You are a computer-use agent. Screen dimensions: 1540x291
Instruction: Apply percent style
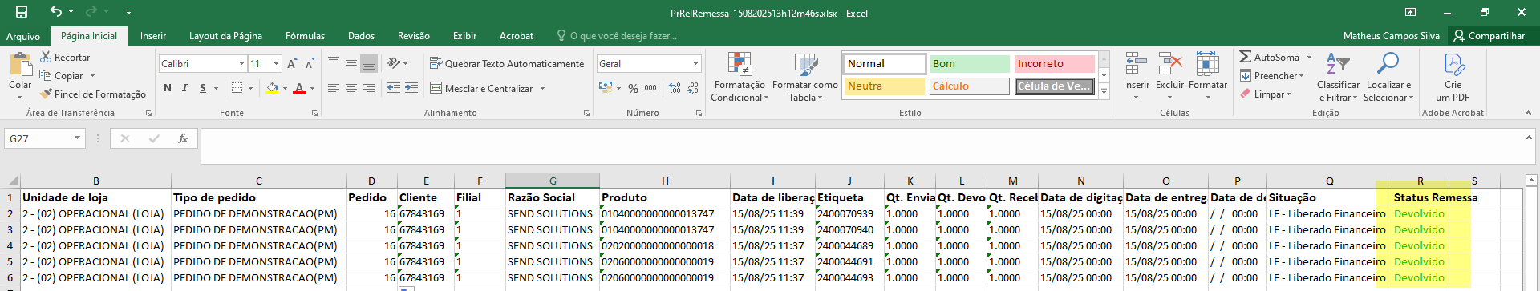tap(633, 88)
